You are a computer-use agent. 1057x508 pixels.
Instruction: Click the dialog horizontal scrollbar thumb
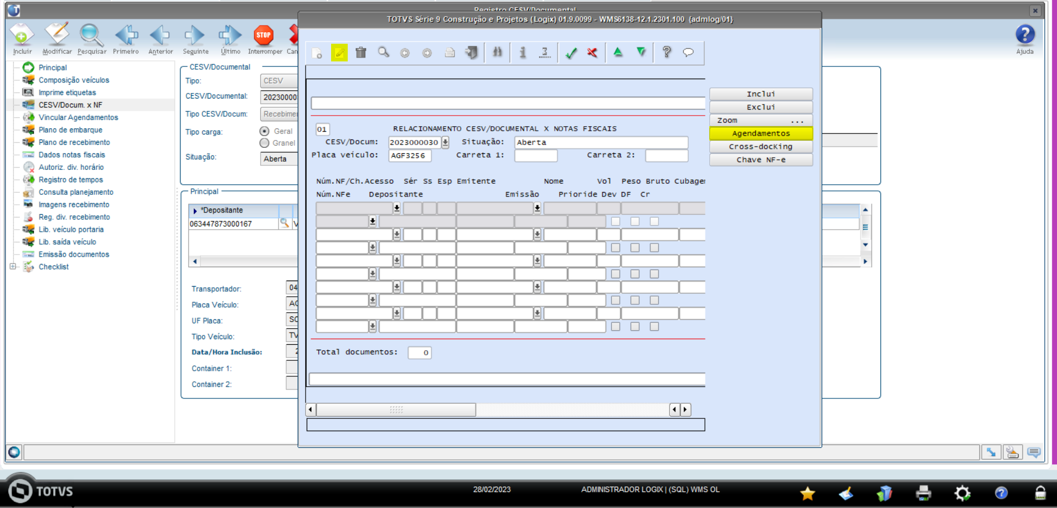coord(396,409)
